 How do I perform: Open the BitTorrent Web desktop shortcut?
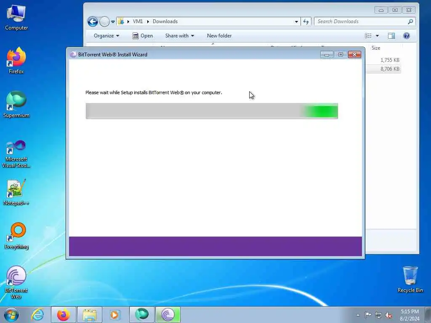point(16,282)
